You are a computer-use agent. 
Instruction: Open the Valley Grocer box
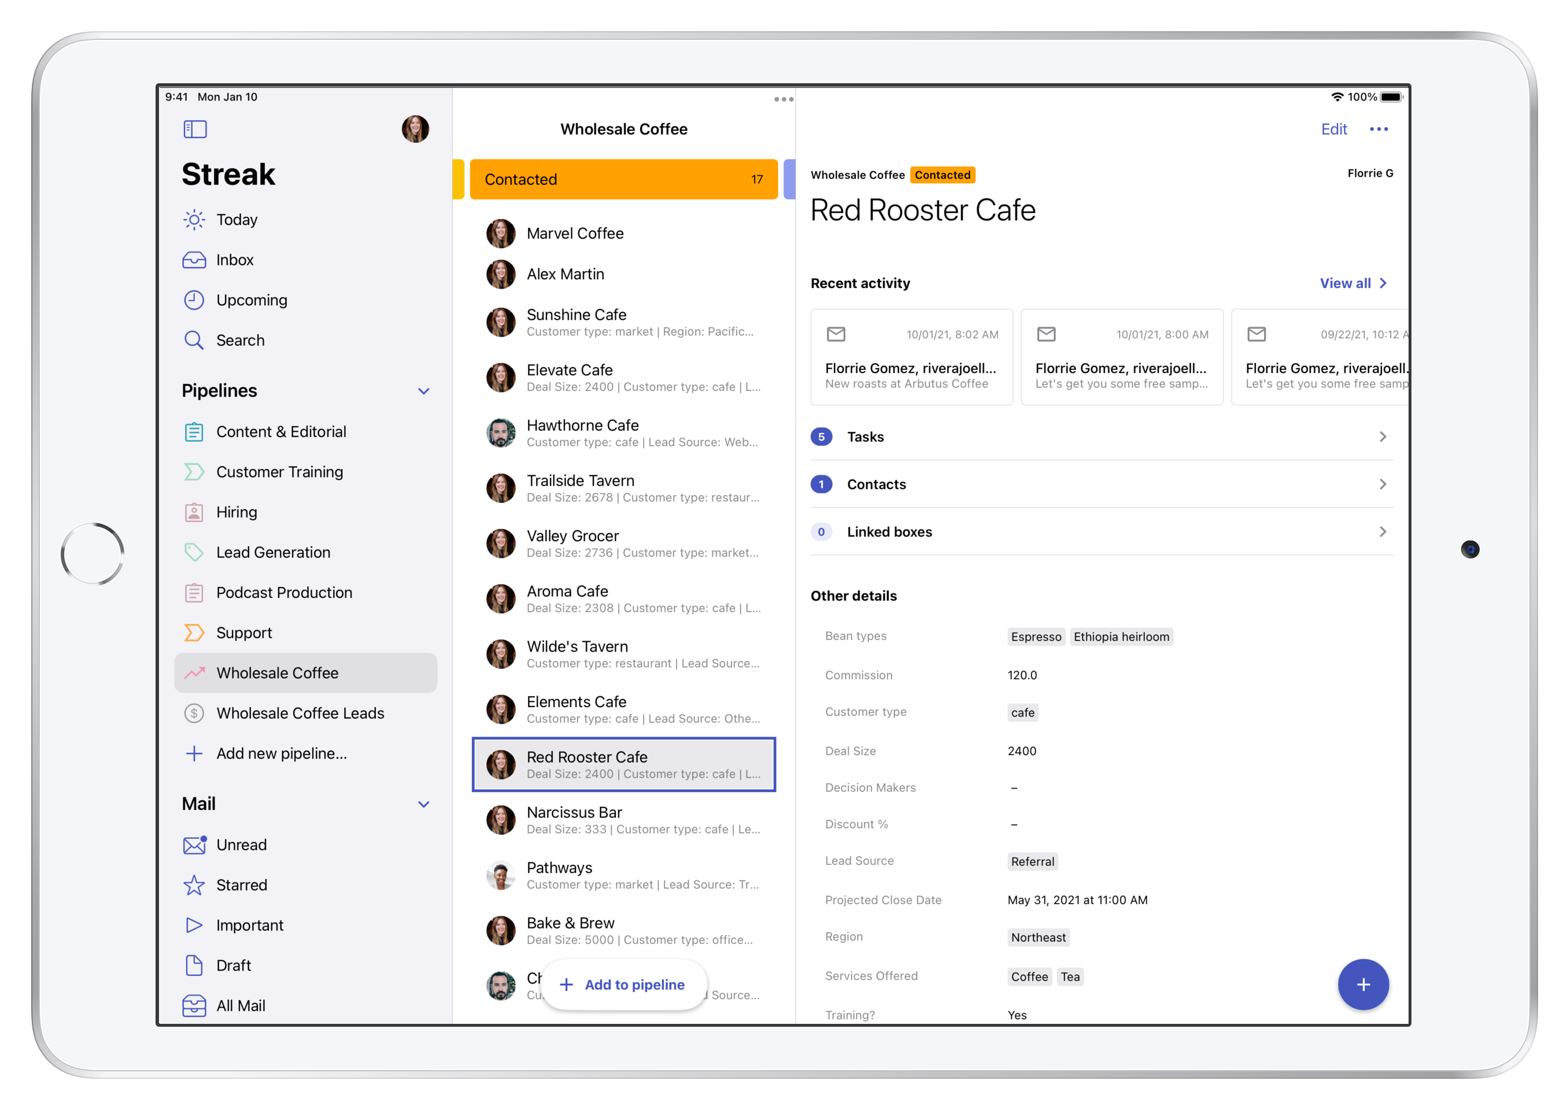click(623, 544)
